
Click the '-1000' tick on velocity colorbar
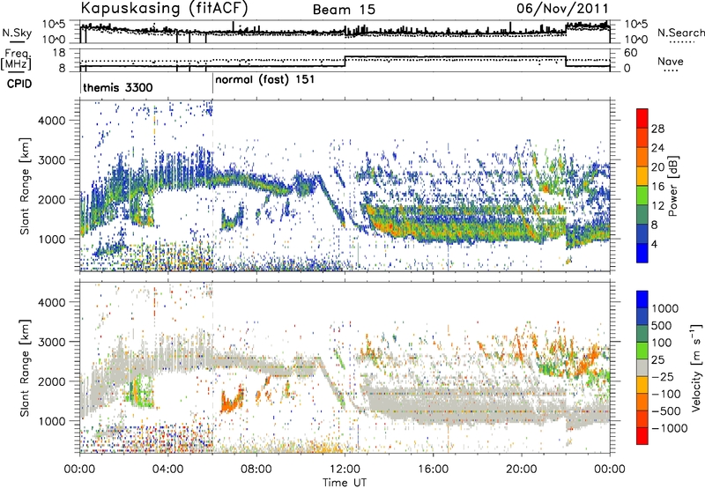point(669,428)
